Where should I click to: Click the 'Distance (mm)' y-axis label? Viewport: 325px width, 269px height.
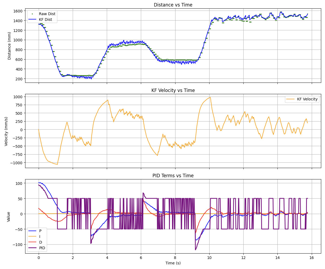[9, 45]
